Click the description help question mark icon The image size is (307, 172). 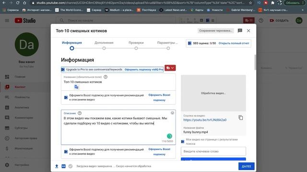(80, 113)
